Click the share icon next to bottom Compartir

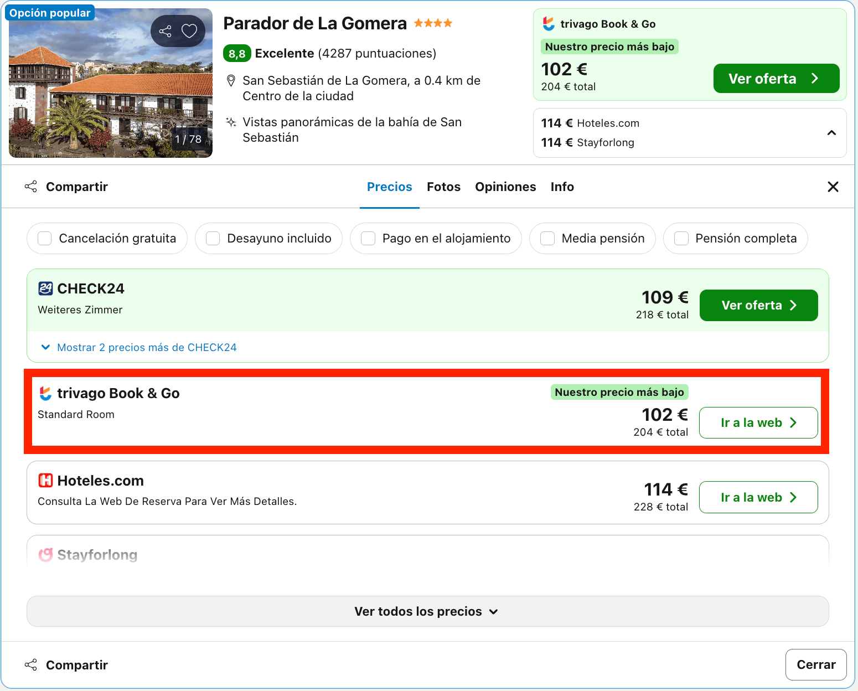31,665
